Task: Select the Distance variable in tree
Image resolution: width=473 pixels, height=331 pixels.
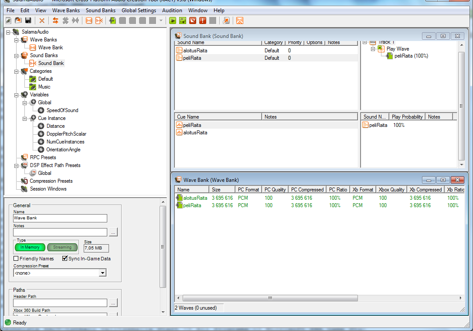Action: pos(55,126)
